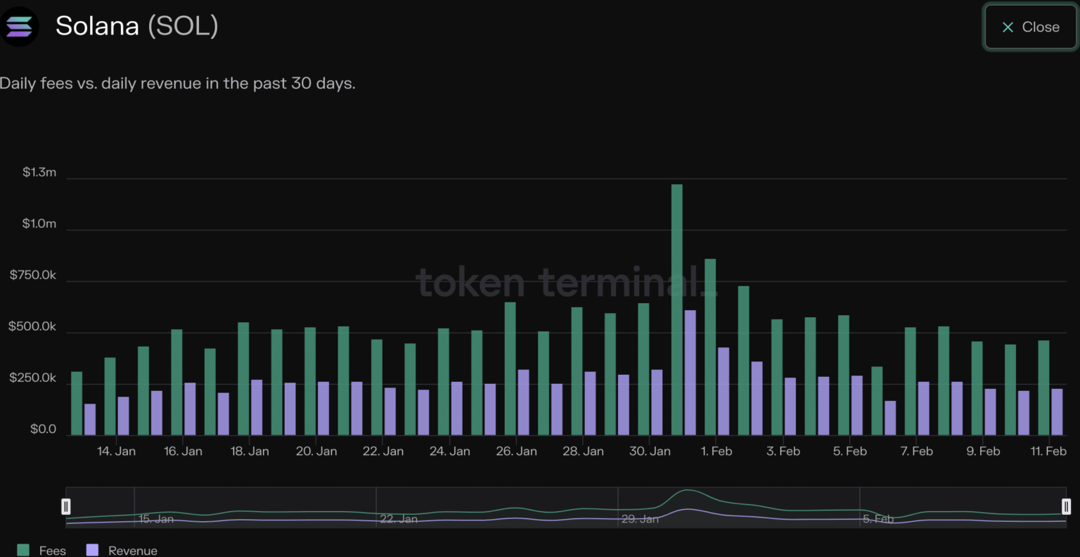Click the left range selector handle

tap(66, 506)
